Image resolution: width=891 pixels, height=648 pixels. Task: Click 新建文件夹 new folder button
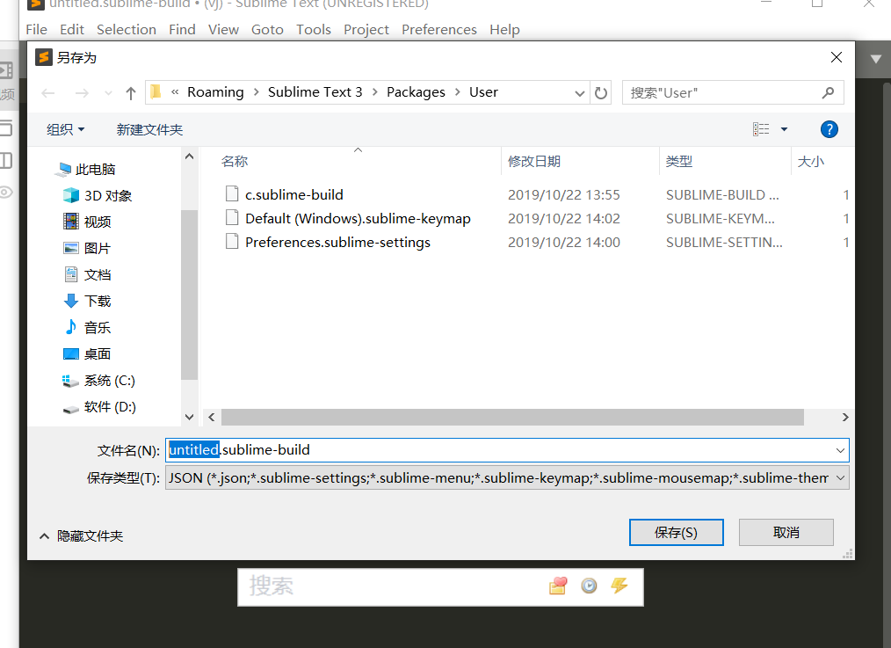(149, 129)
